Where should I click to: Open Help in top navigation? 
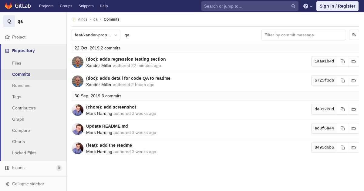[x=104, y=6]
